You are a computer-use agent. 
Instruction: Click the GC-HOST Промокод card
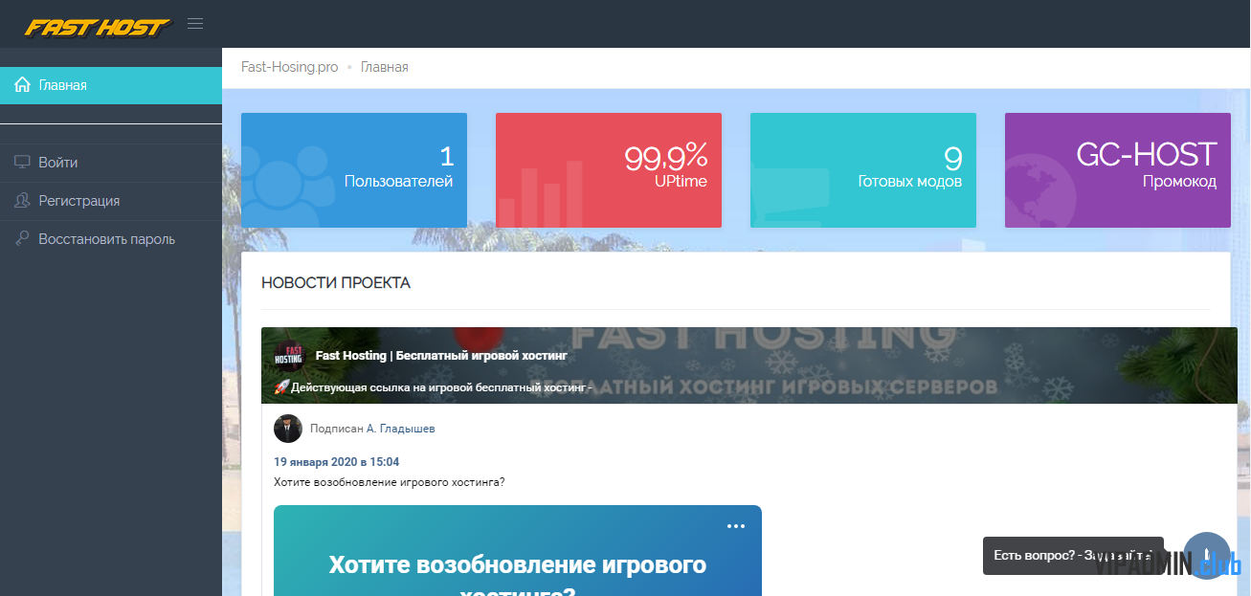coord(1118,170)
